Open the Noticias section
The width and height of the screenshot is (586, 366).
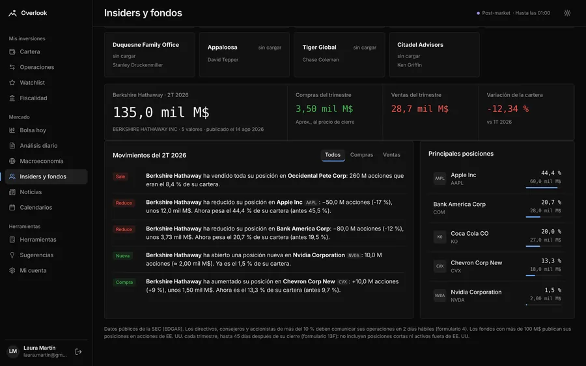click(x=46, y=191)
